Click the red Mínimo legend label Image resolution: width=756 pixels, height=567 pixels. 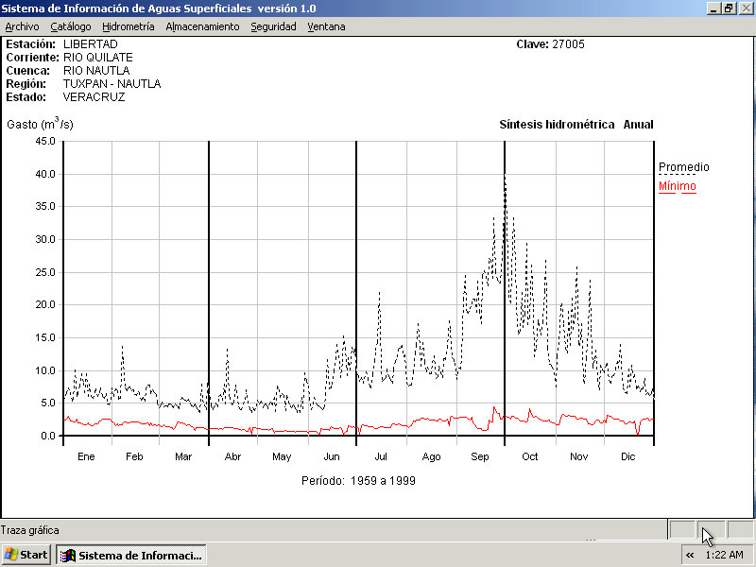pyautogui.click(x=677, y=186)
